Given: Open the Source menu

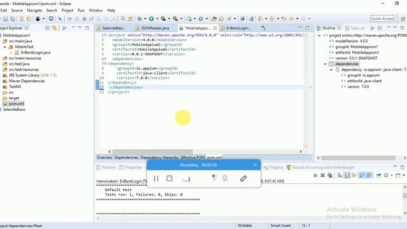Looking at the screenshot, I should click(x=17, y=10).
